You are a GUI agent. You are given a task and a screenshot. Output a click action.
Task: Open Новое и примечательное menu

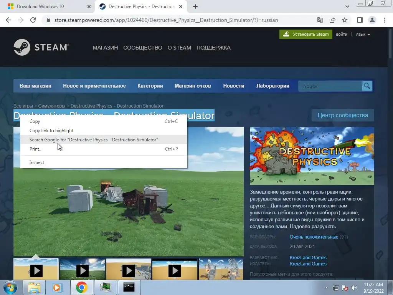pyautogui.click(x=94, y=86)
